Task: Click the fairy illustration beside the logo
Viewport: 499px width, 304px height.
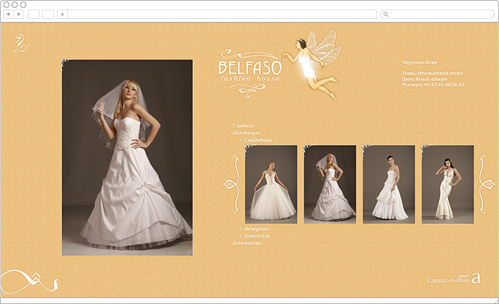Action: point(312,63)
